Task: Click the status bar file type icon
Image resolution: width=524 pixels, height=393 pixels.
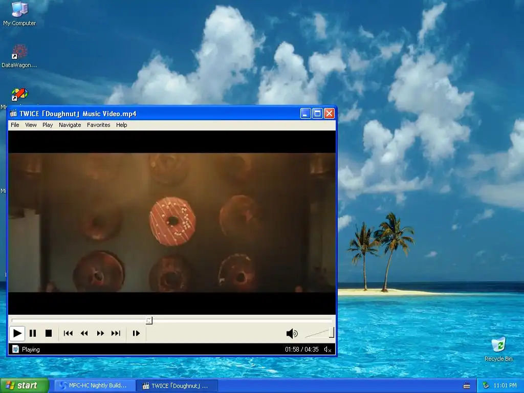Action: pyautogui.click(x=15, y=349)
